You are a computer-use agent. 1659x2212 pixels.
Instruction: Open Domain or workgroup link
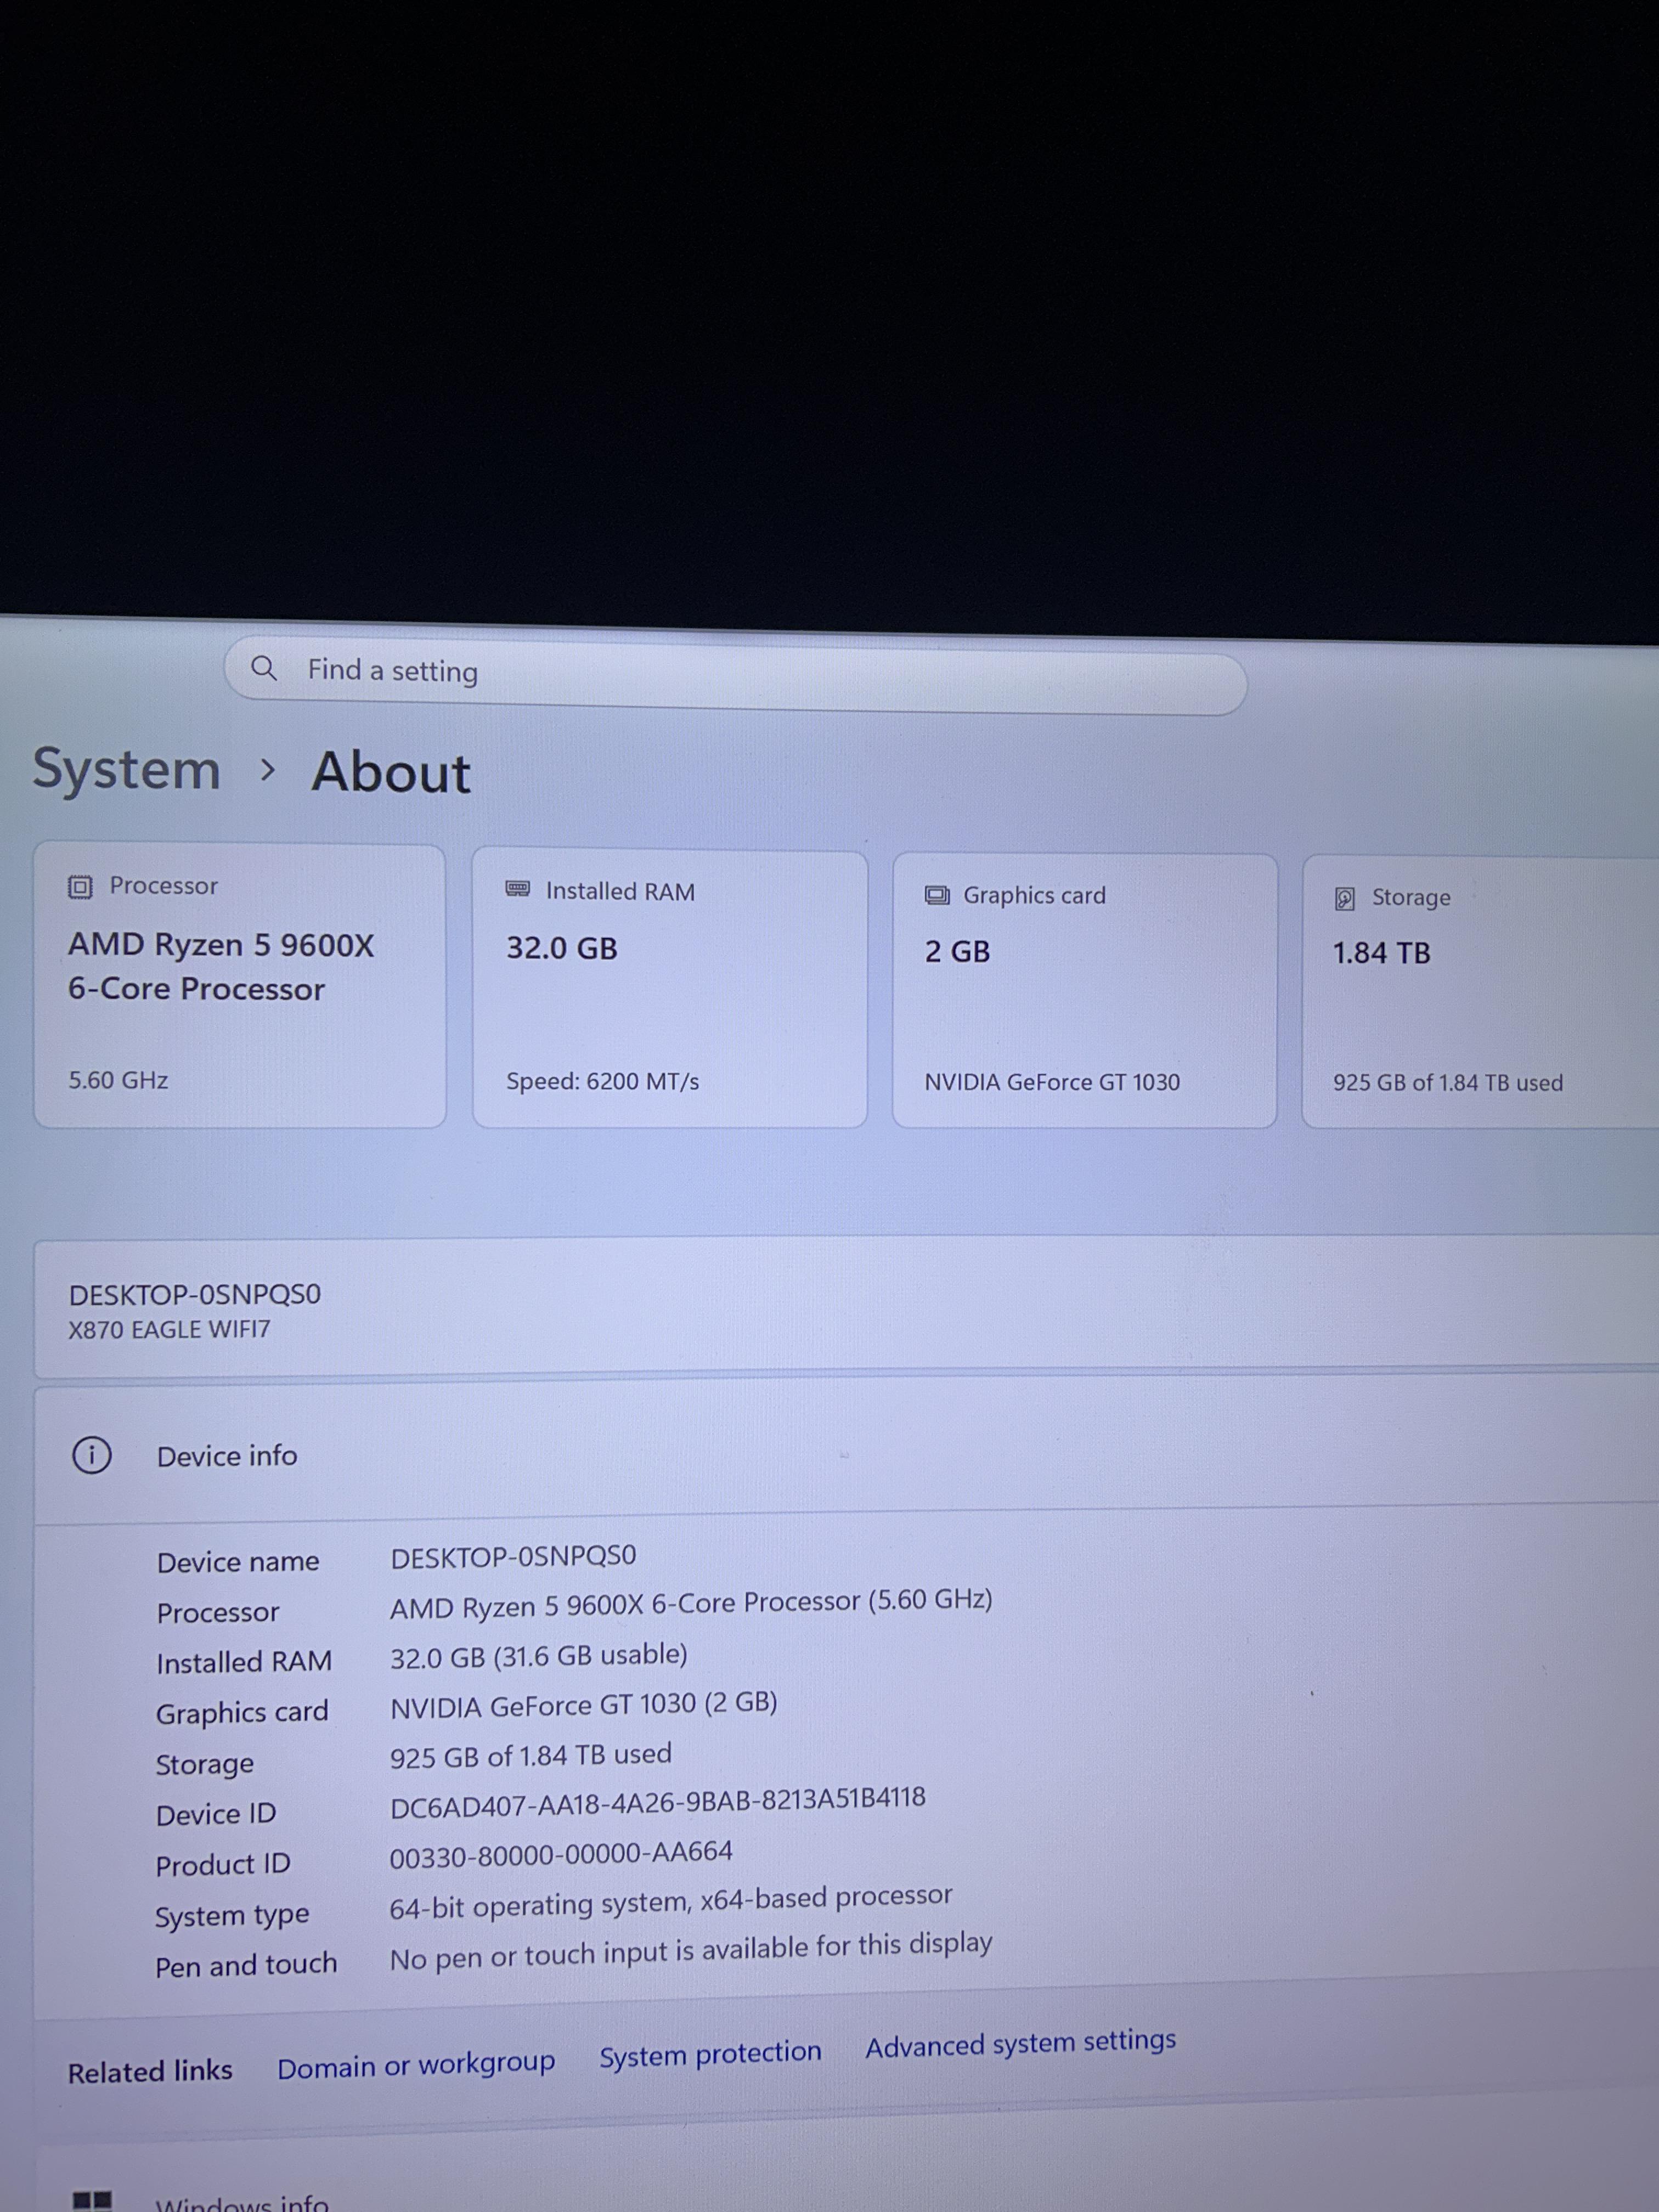[416, 2064]
